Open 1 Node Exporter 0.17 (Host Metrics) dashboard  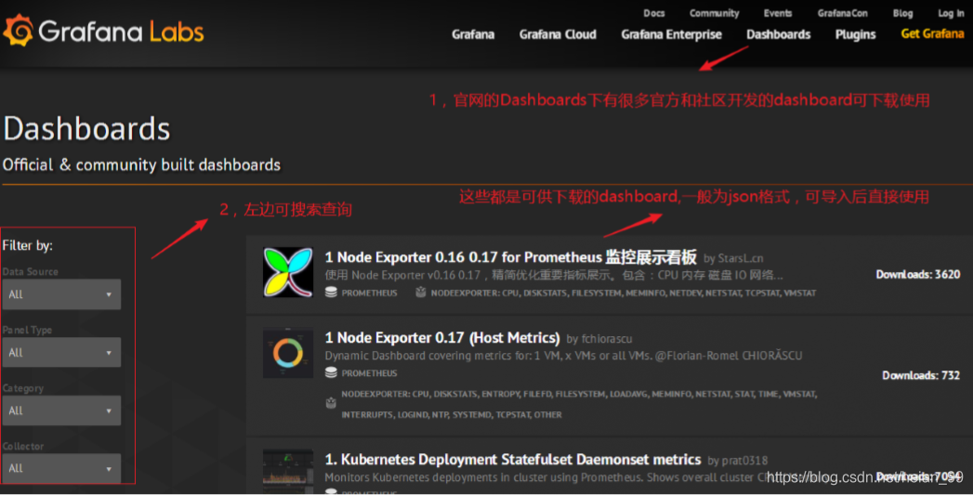pyautogui.click(x=441, y=338)
